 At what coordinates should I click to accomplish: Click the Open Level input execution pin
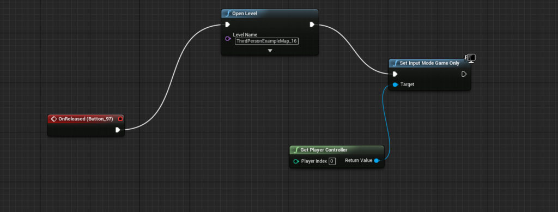(x=227, y=25)
